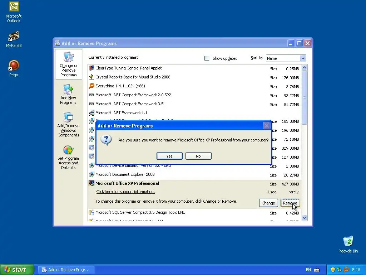Image resolution: width=366 pixels, height=275 pixels.
Task: Open the Recycle Bin
Action: [348, 244]
